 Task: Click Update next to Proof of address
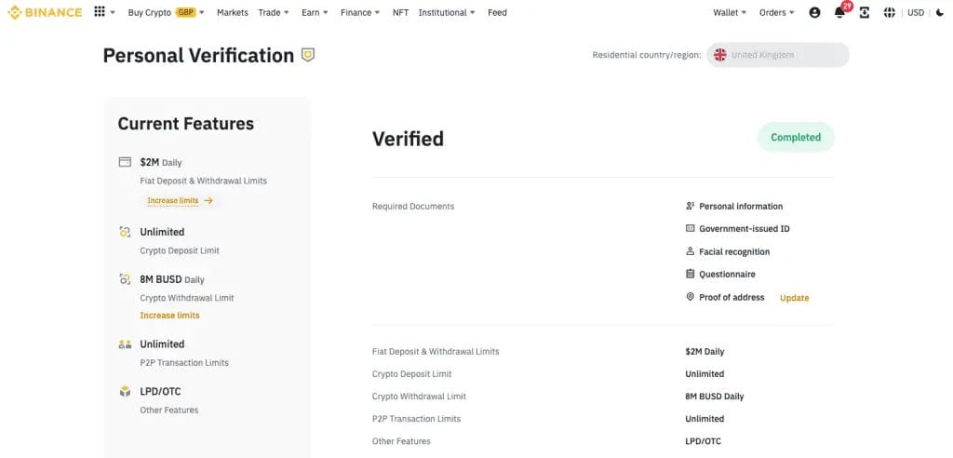795,298
